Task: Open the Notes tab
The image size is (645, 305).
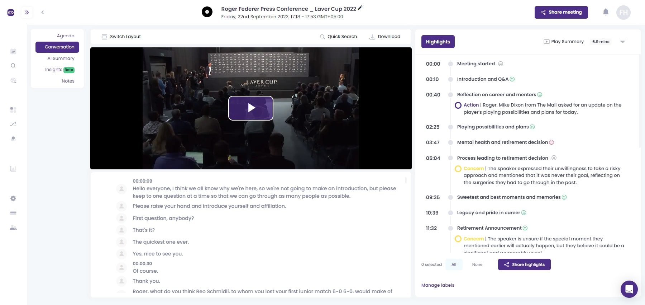Action: pos(68,81)
